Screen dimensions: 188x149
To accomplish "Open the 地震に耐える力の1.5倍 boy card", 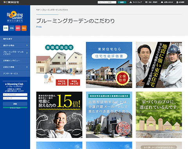I will click(x=59, y=115).
